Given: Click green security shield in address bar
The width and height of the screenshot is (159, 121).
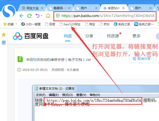Looking at the screenshot, I should pyautogui.click(x=58, y=16).
